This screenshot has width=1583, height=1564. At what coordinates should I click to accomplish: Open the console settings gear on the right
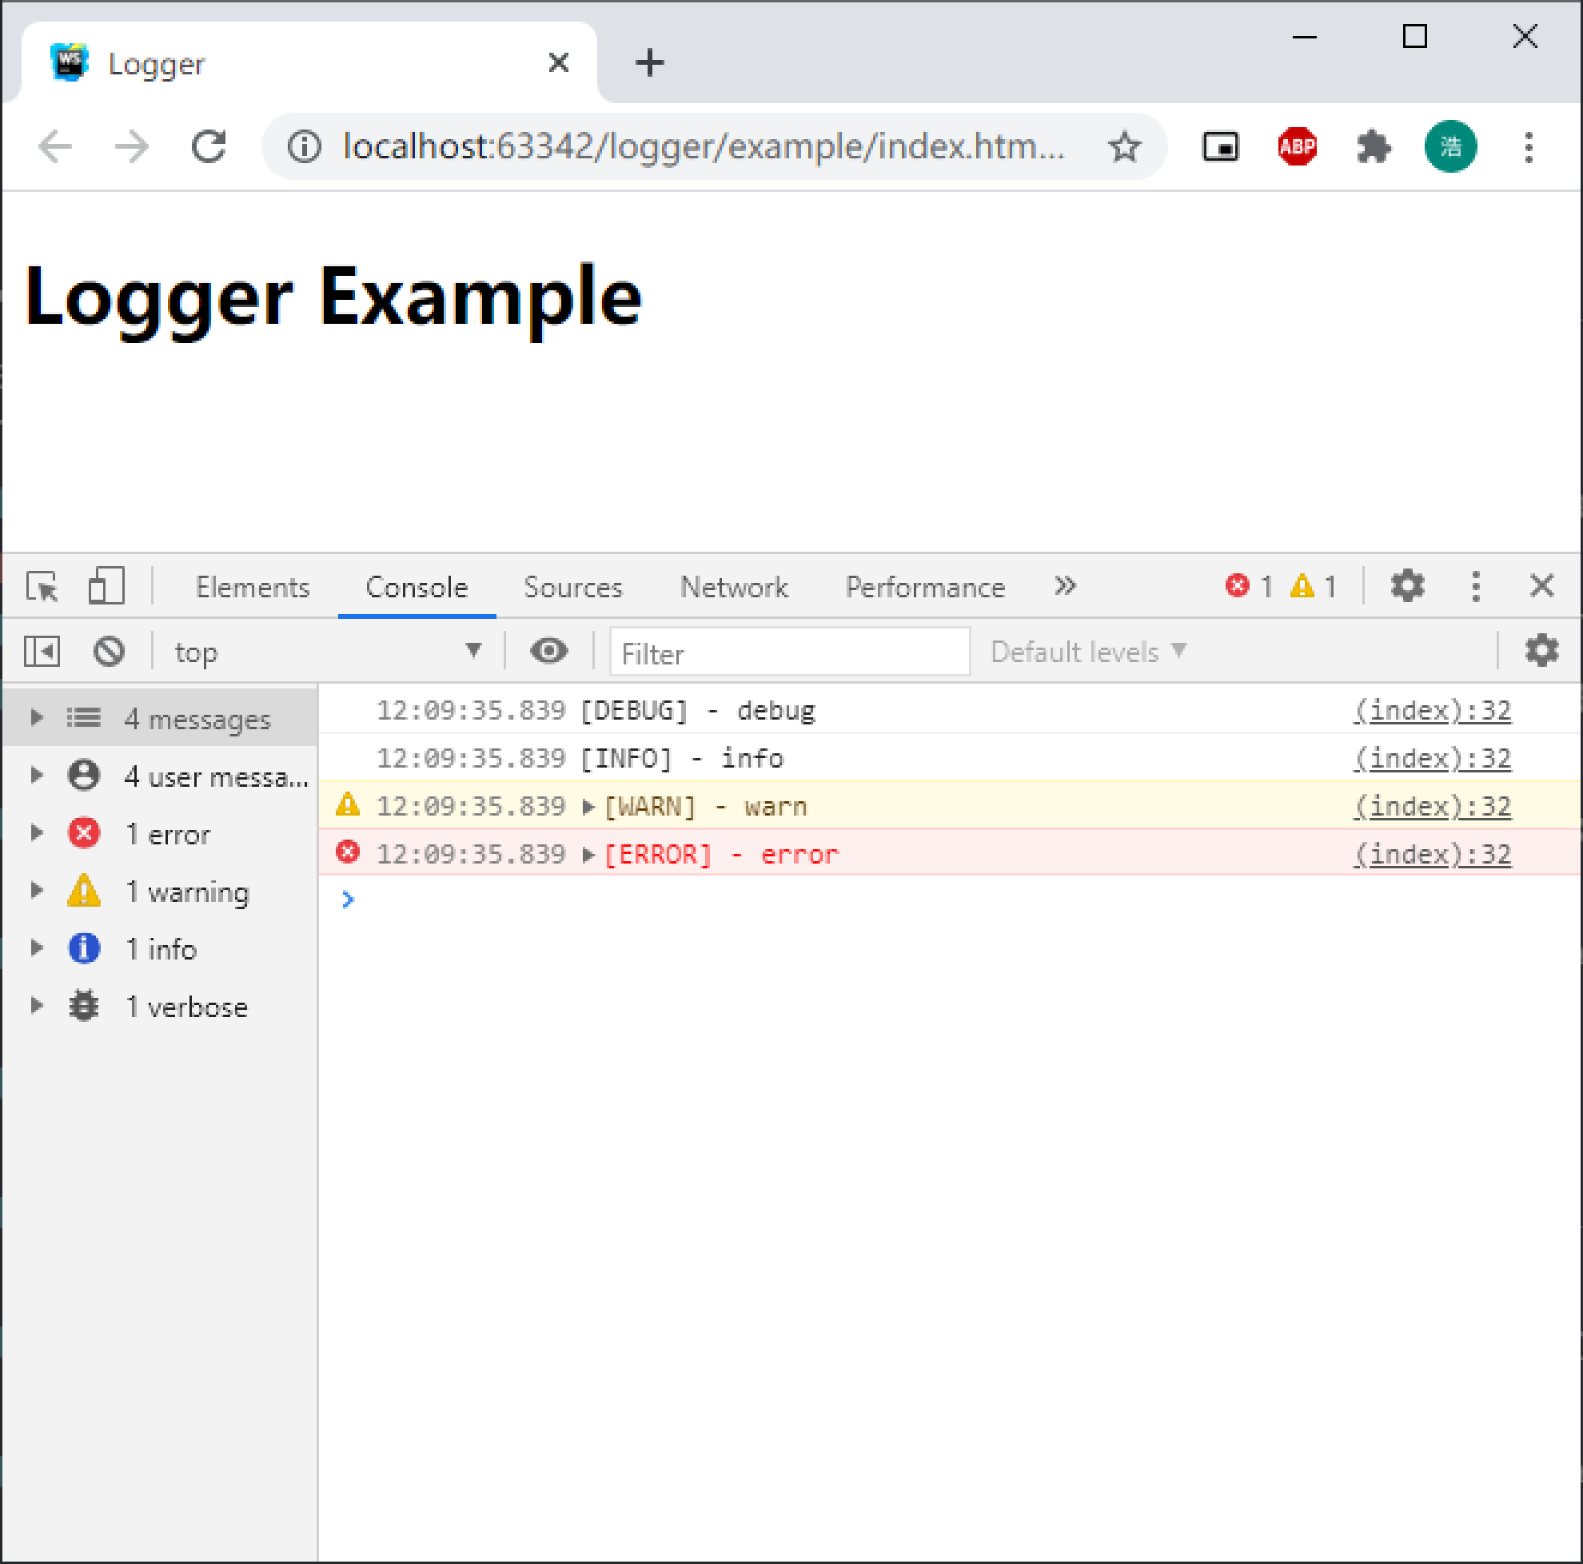click(1541, 651)
